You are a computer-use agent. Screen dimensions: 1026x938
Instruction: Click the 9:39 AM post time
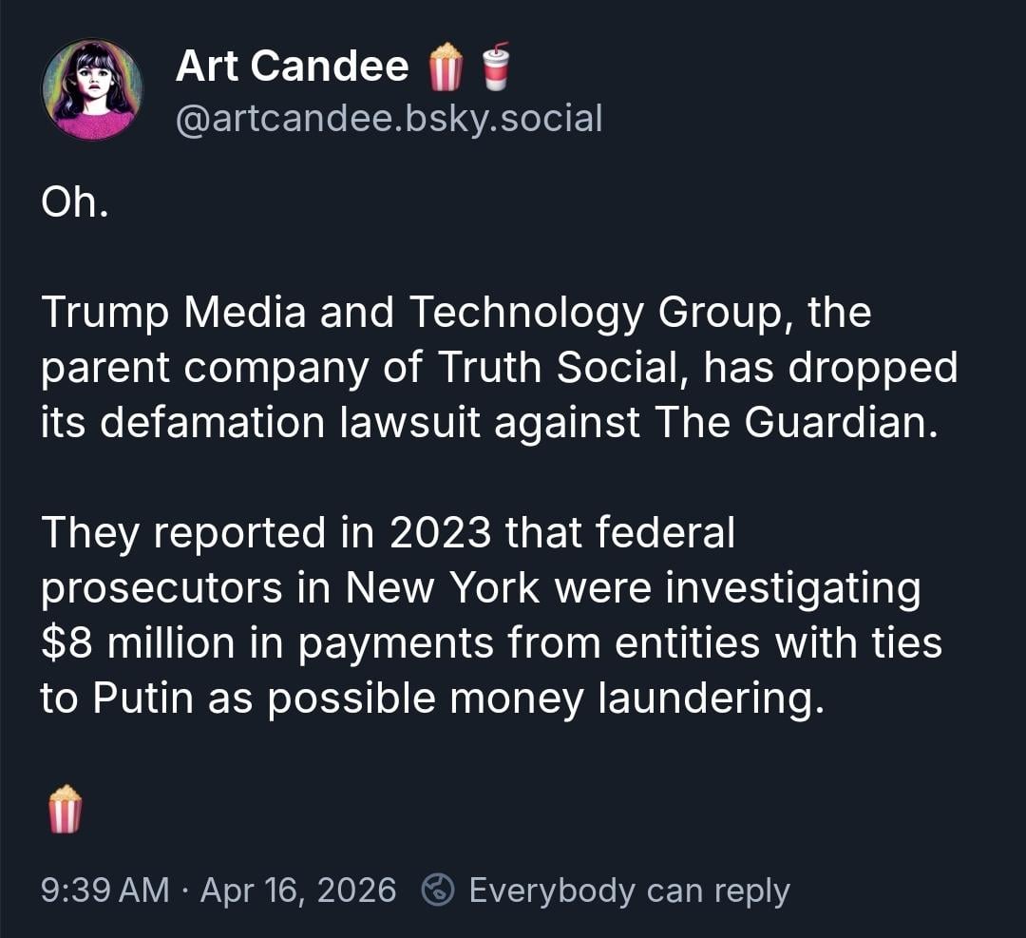(x=104, y=890)
